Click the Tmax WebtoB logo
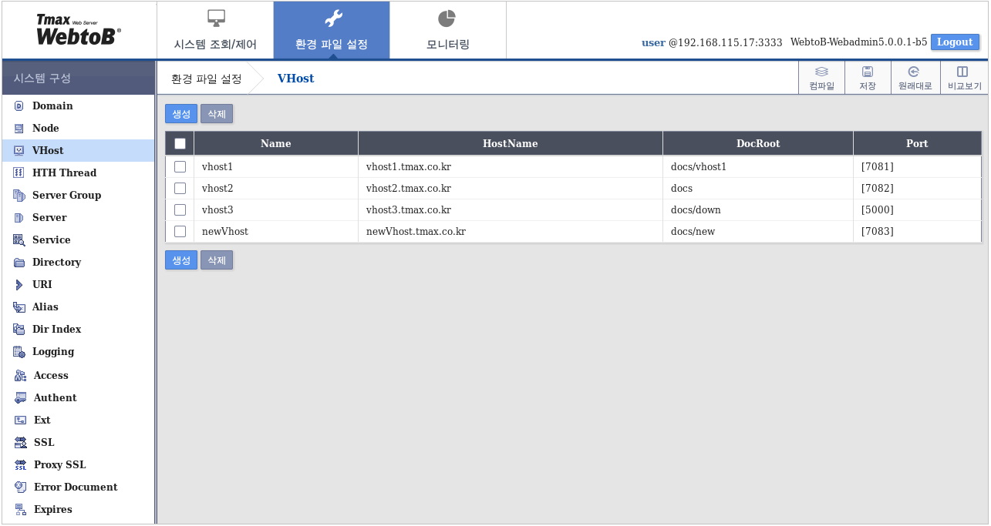 click(79, 30)
